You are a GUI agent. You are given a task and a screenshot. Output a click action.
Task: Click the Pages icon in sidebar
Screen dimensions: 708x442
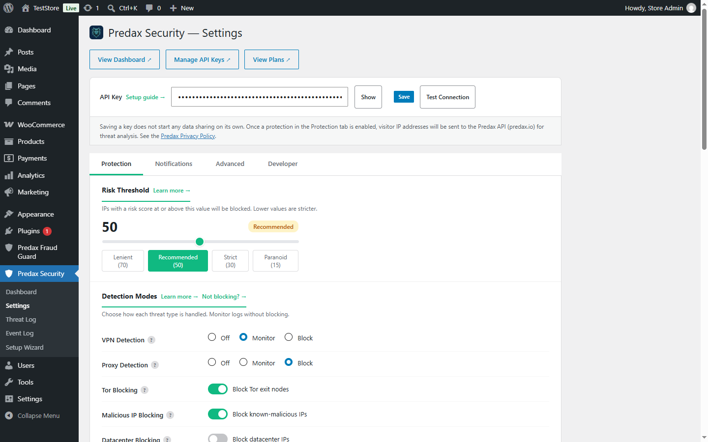(9, 86)
